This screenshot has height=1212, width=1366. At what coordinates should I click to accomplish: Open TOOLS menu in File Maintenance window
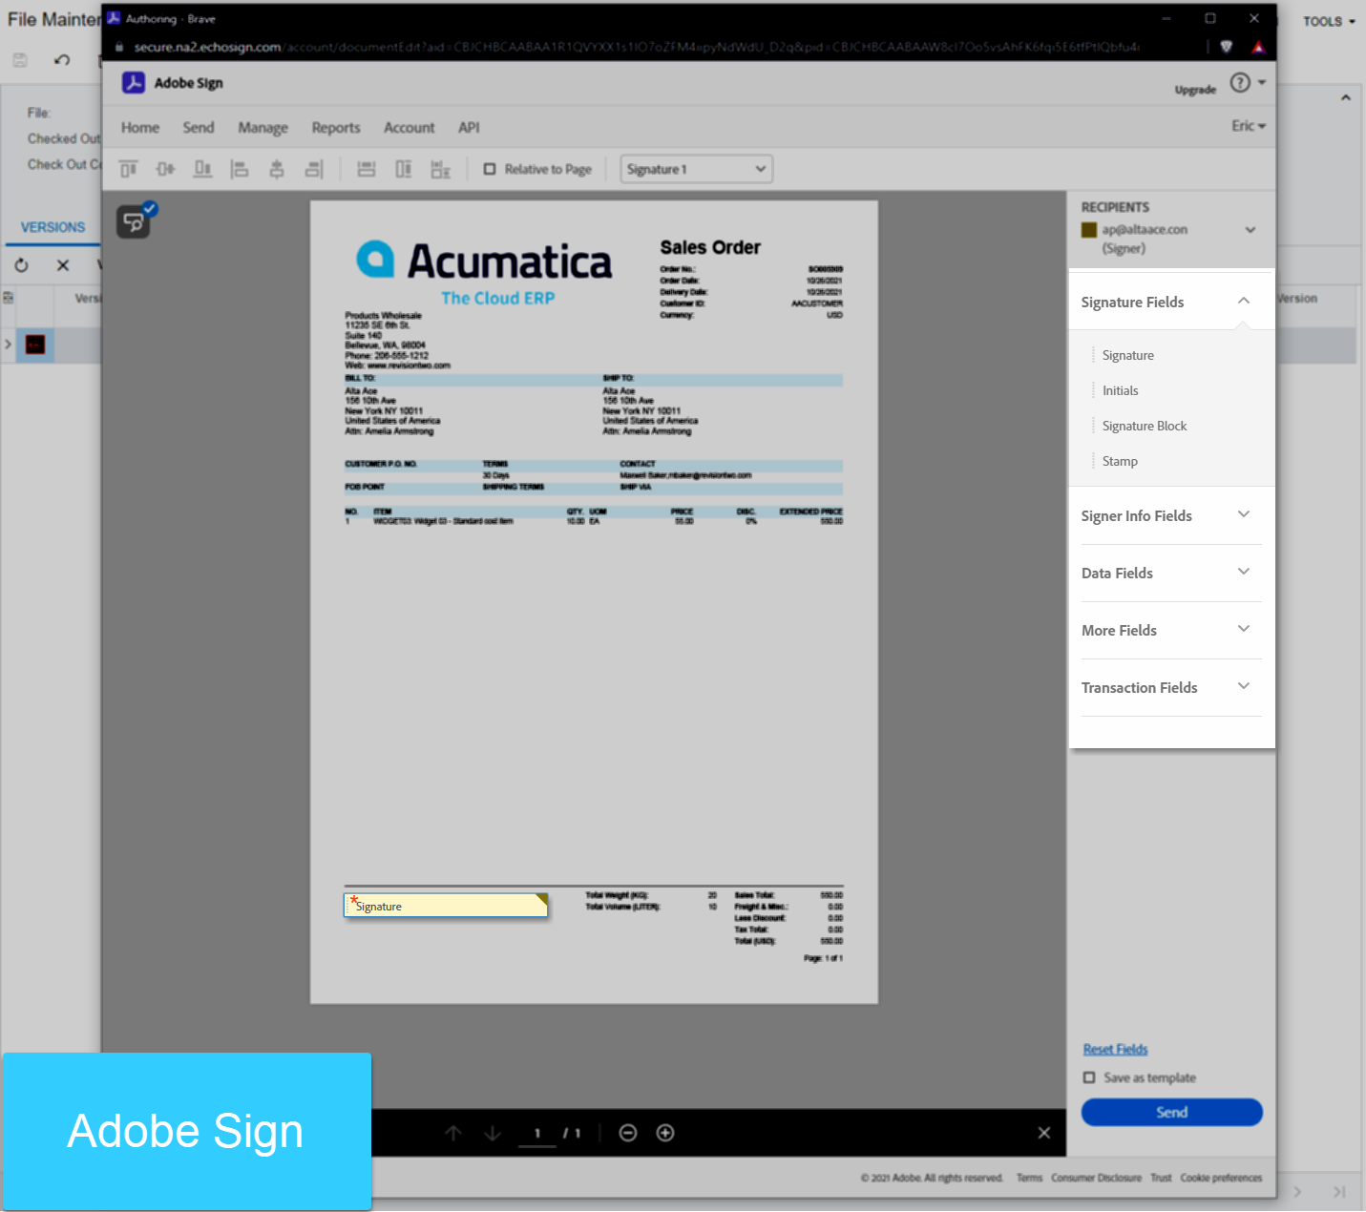tap(1329, 21)
